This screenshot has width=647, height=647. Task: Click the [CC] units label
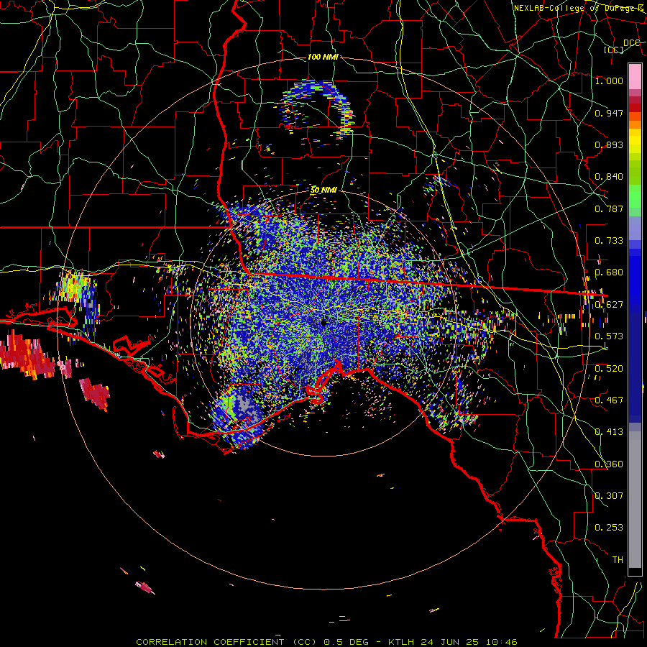coord(614,50)
